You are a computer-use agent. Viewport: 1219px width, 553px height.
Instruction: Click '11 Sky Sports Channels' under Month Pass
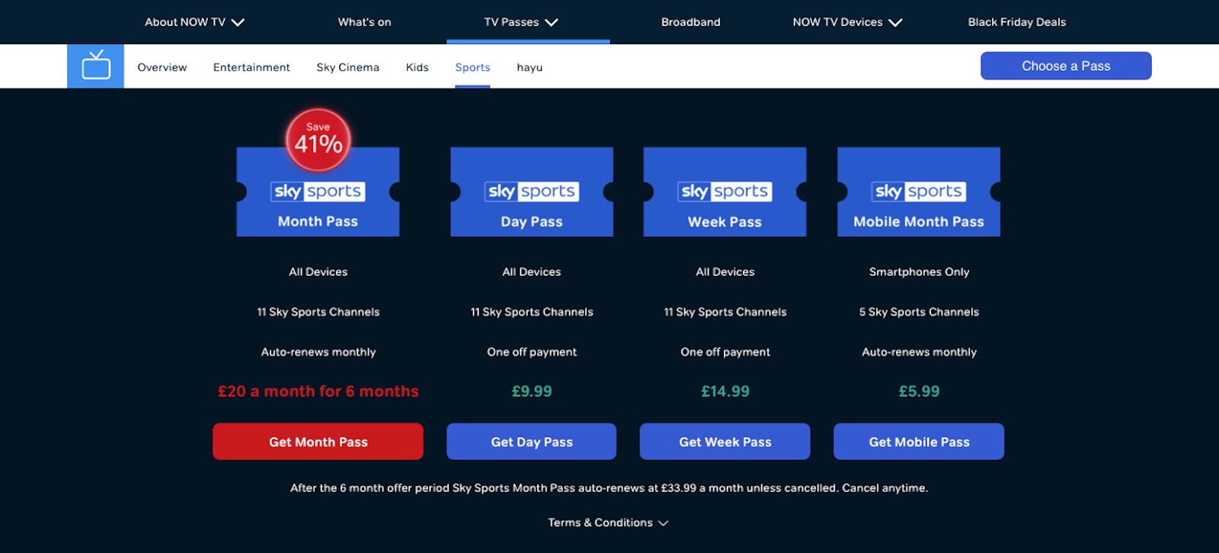point(318,312)
